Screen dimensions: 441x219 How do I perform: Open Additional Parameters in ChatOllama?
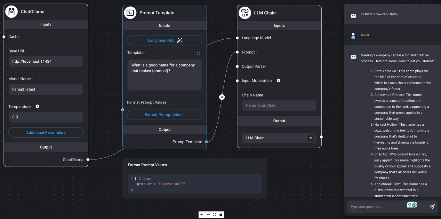(x=46, y=132)
